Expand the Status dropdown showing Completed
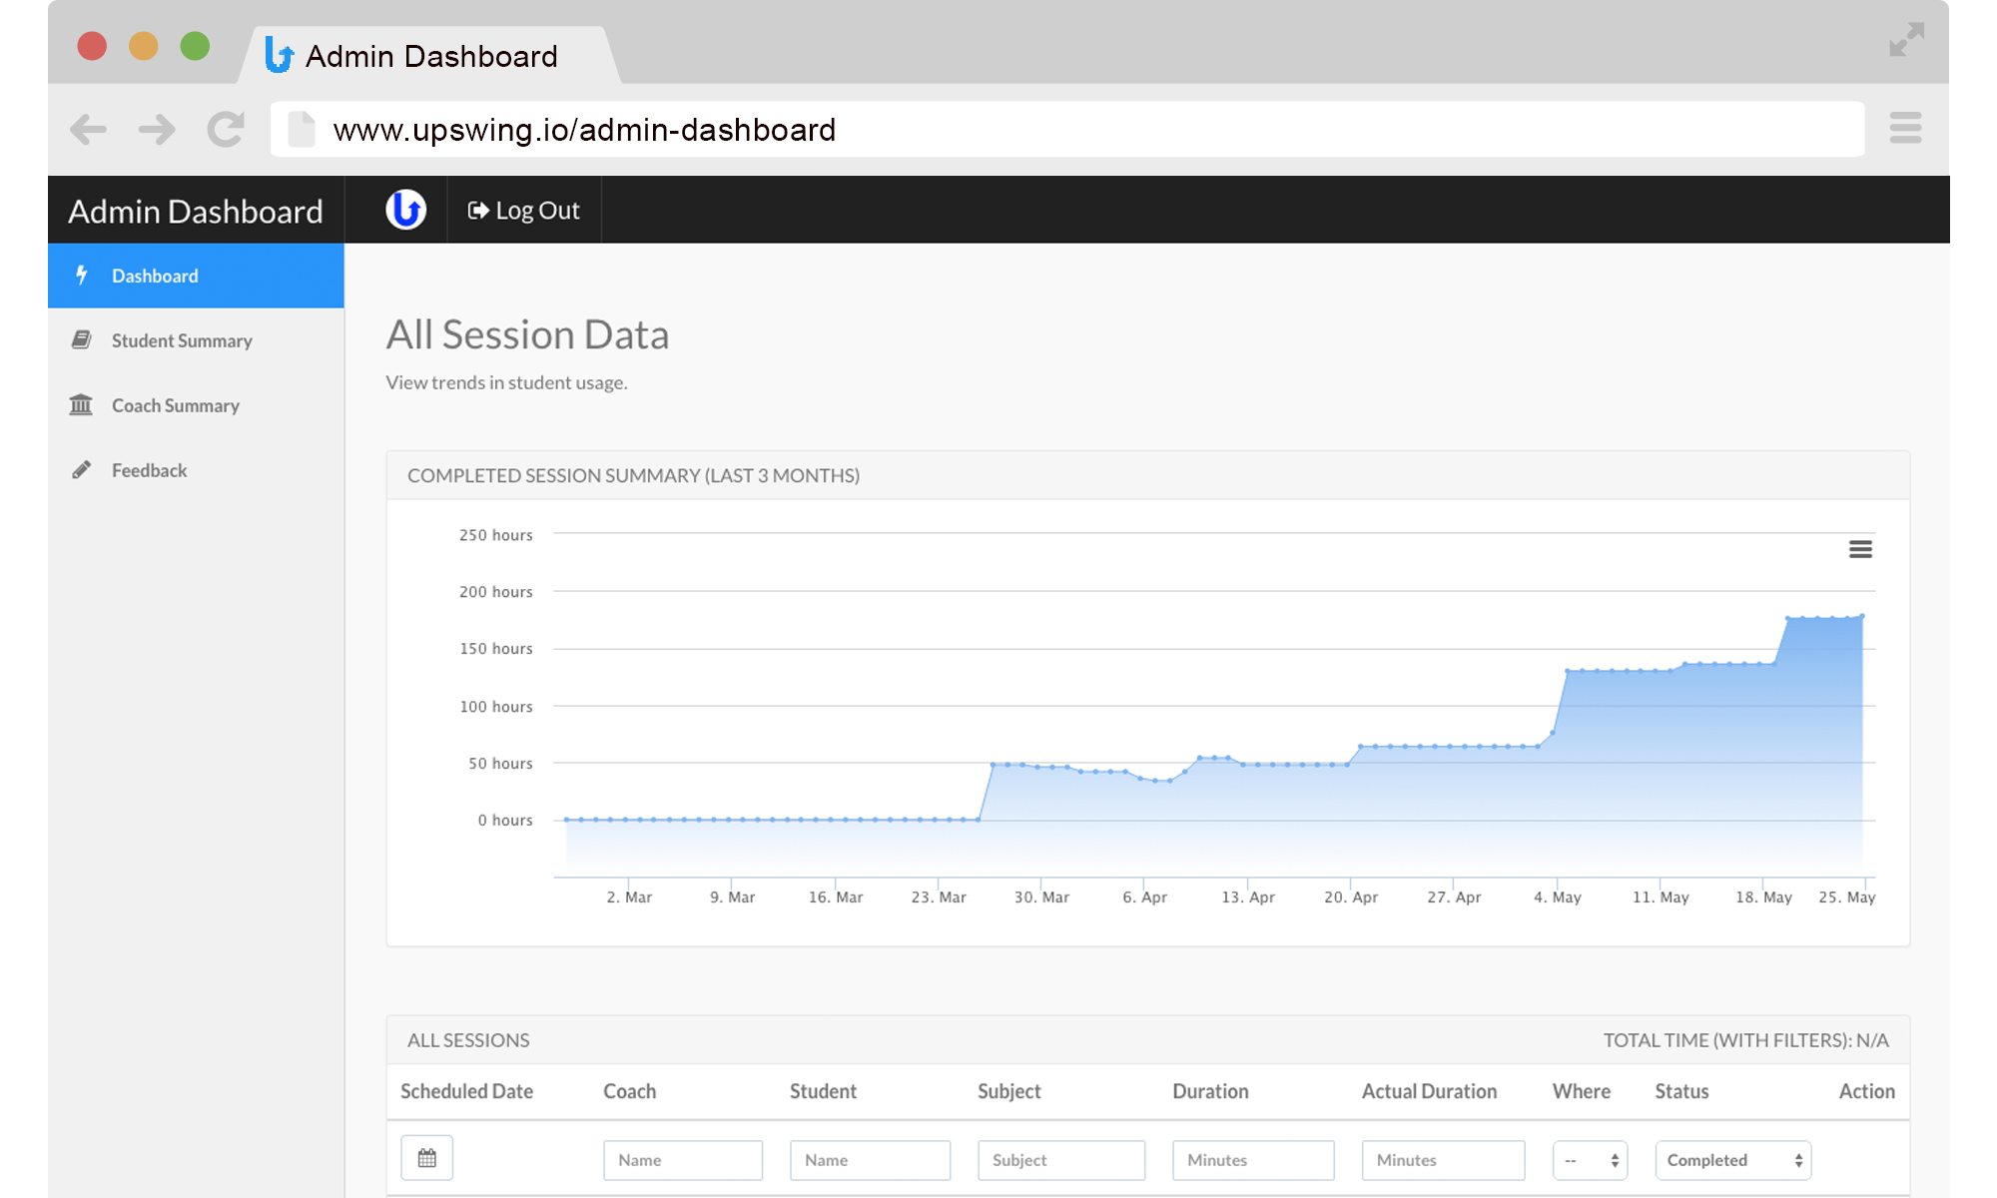This screenshot has width=1997, height=1198. 1733,1160
